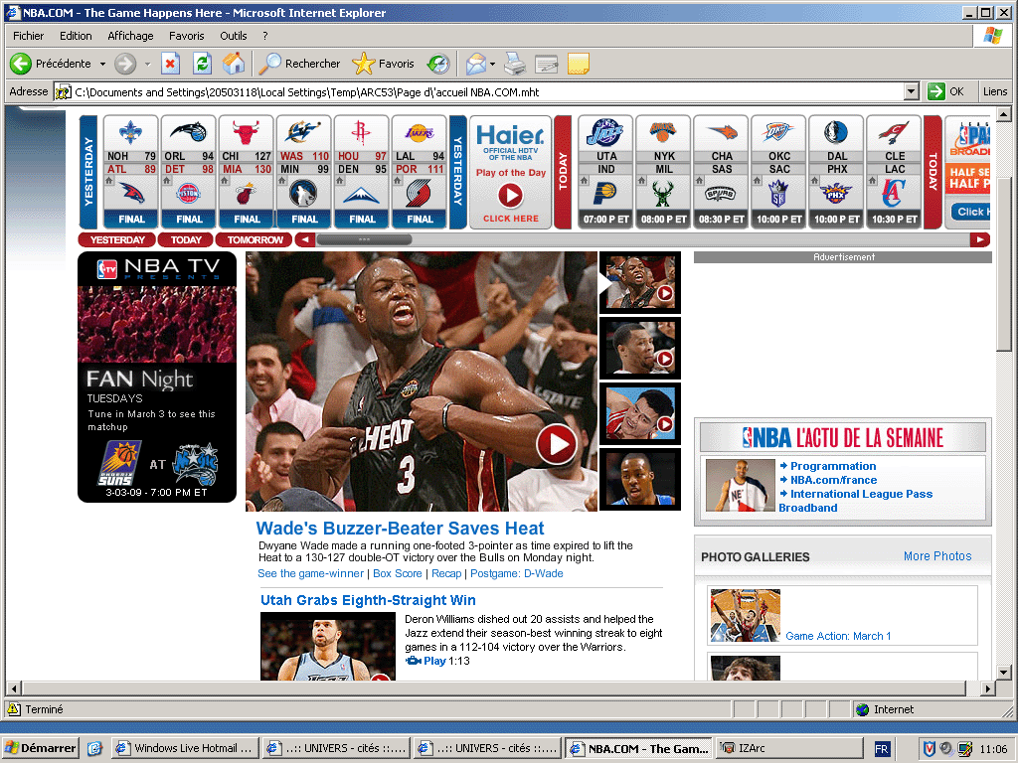
Task: Click More Photos link
Action: 937,556
